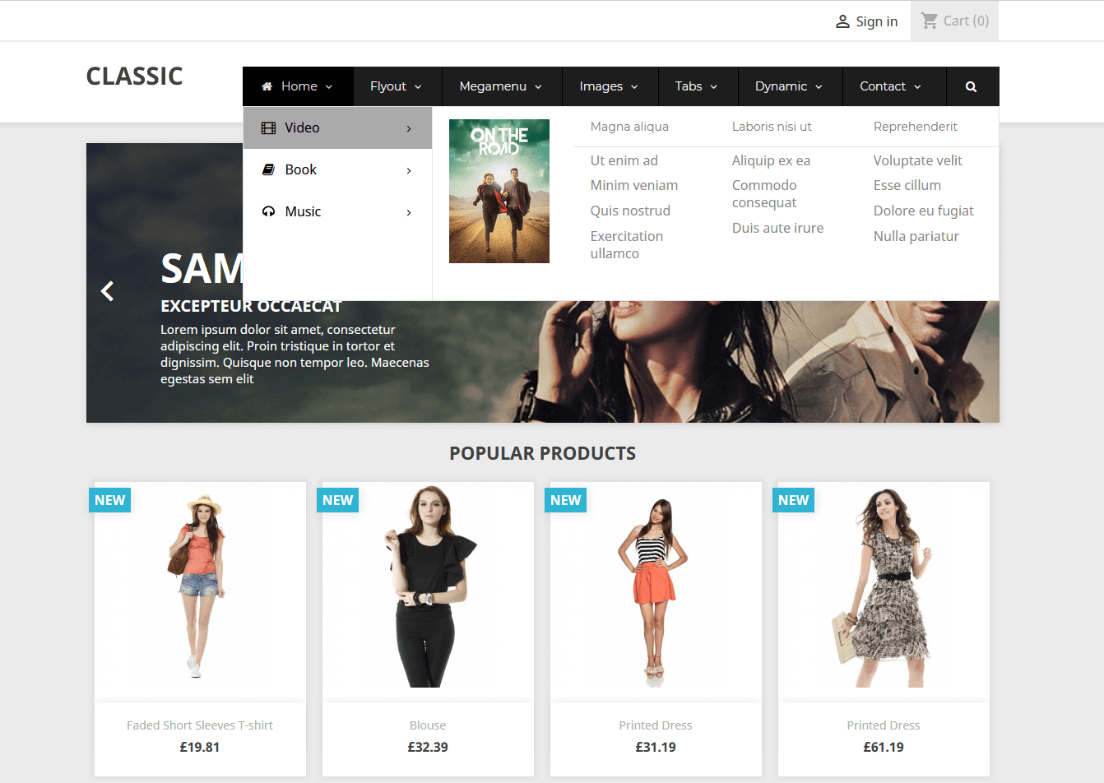Select Megamenu in the navigation bar
1104x783 pixels.
coord(493,86)
